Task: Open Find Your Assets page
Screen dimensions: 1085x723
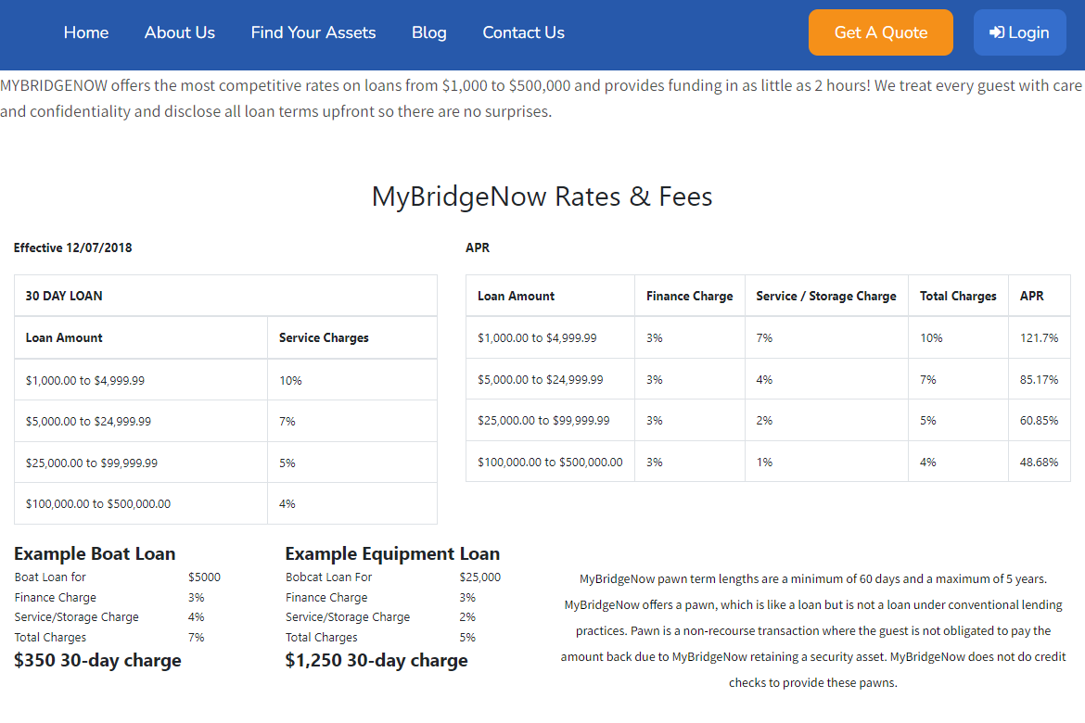Action: coord(313,32)
